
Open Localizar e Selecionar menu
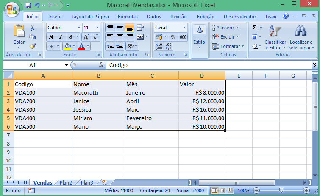pyautogui.click(x=301, y=37)
